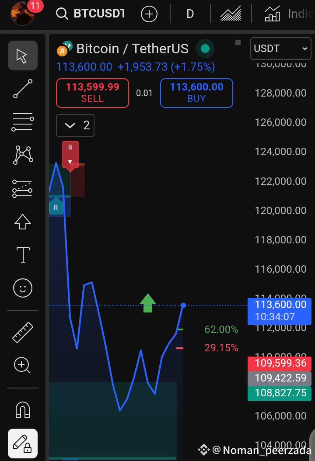
Task: Open the emoji and stickers tool
Action: coord(23,288)
